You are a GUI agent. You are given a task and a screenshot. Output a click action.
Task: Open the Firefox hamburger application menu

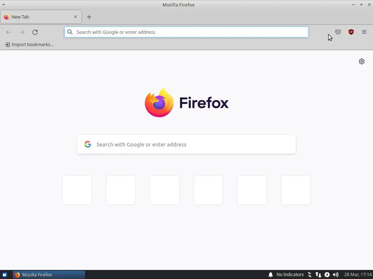[364, 32]
